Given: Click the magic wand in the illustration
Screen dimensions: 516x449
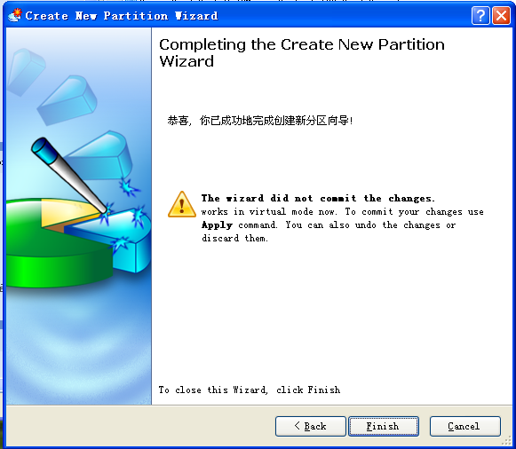Looking at the screenshot, I should (70, 176).
